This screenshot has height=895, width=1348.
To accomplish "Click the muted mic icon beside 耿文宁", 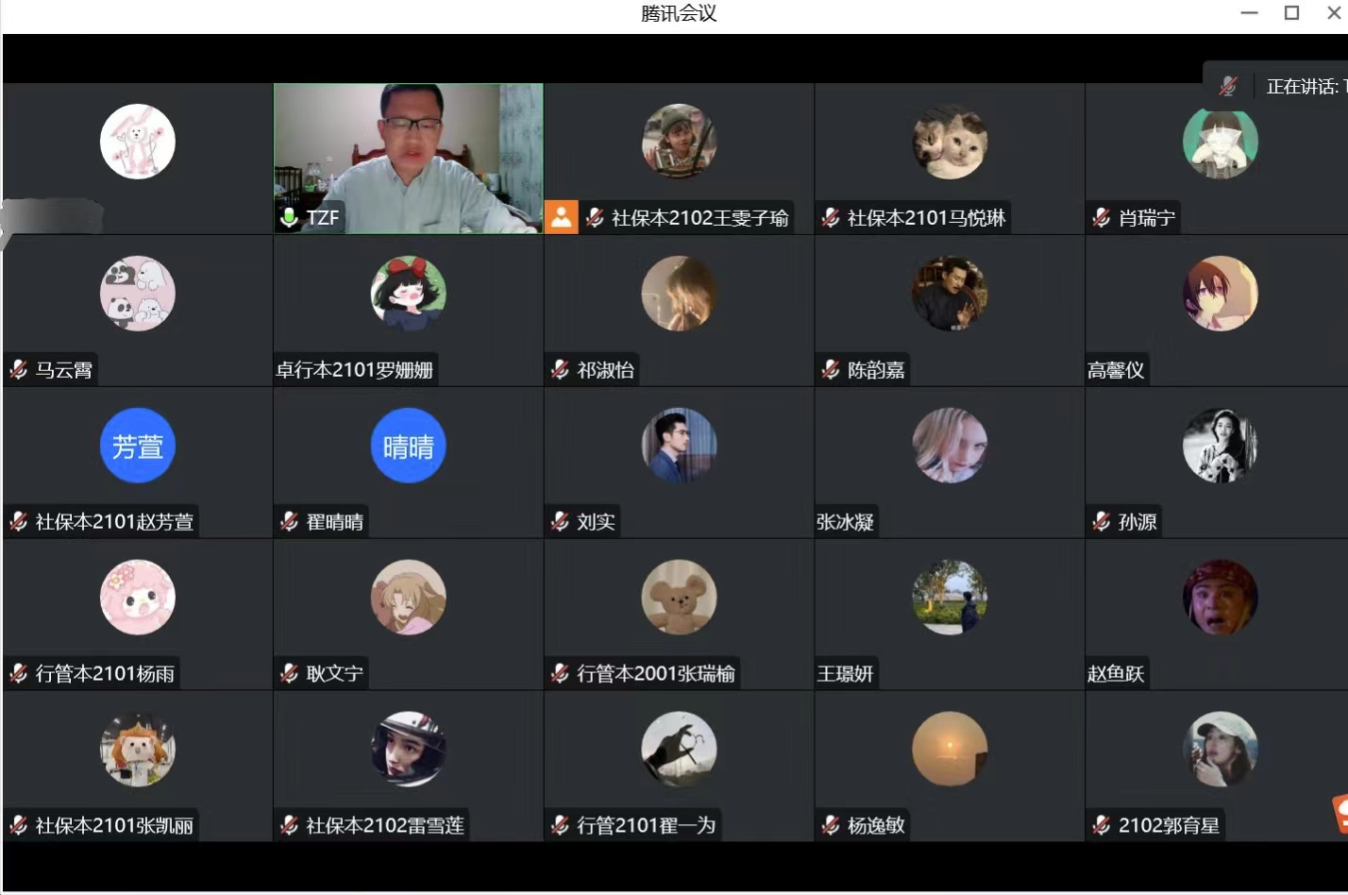I will [x=289, y=674].
